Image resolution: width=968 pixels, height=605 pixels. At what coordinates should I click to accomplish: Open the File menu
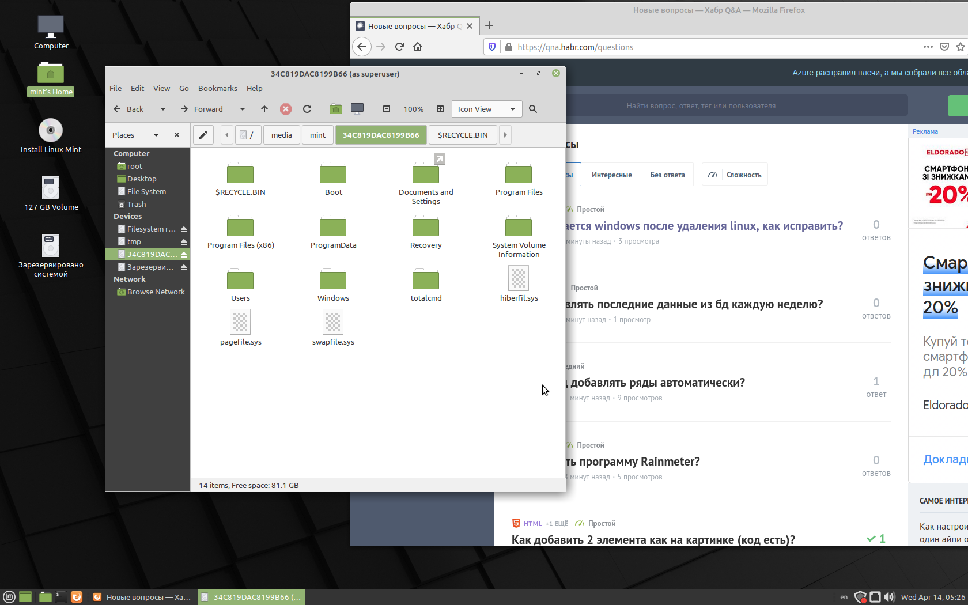click(116, 88)
